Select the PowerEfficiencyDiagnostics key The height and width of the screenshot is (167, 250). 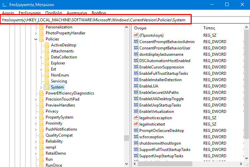pyautogui.click(x=70, y=93)
